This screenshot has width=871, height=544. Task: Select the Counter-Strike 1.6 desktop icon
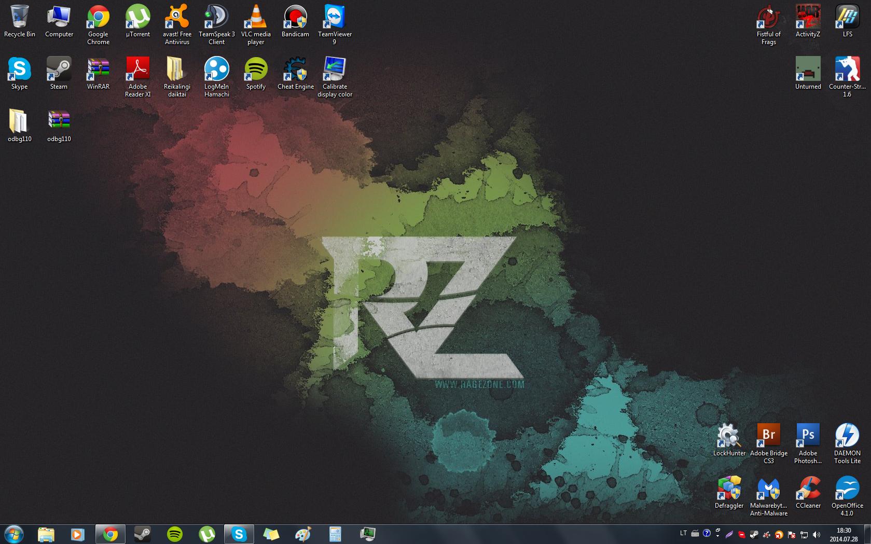847,70
